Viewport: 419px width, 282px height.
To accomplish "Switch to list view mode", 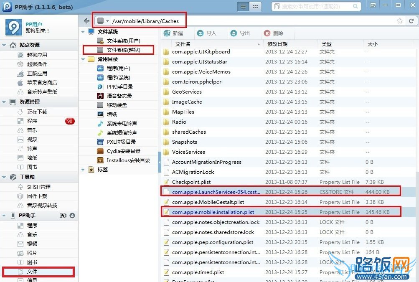I will [x=243, y=6].
